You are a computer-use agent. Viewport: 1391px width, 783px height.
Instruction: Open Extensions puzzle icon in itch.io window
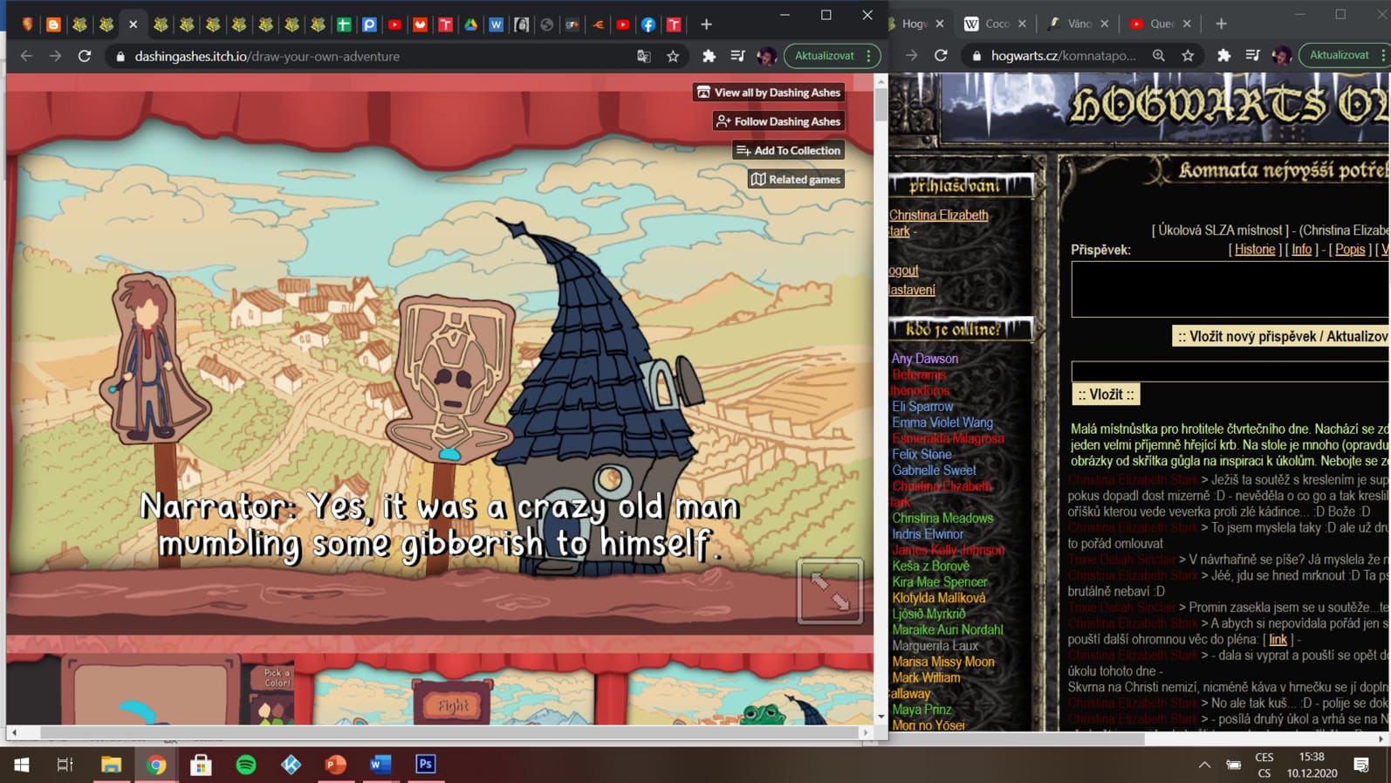pos(709,56)
